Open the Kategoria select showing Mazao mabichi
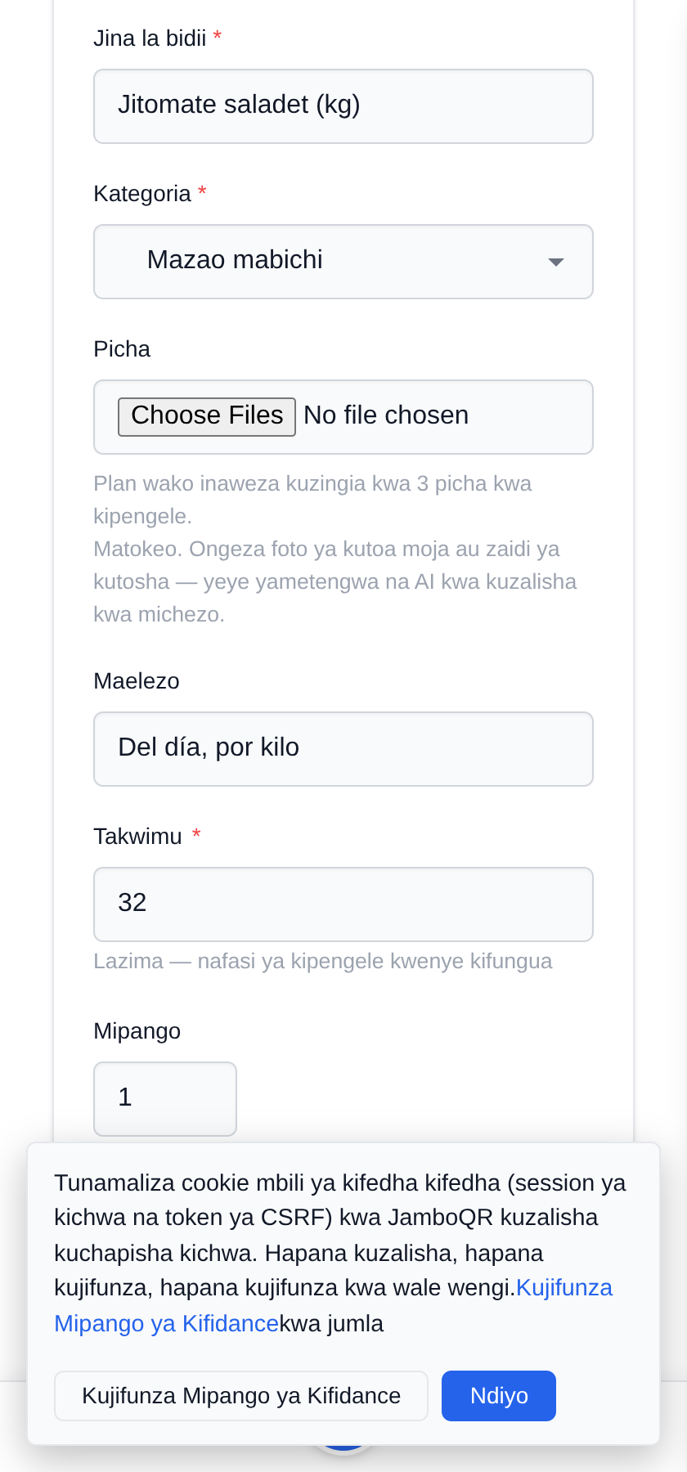 (x=343, y=262)
